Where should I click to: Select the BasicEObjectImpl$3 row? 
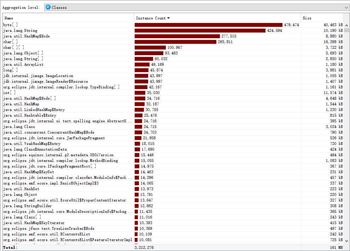(173, 183)
